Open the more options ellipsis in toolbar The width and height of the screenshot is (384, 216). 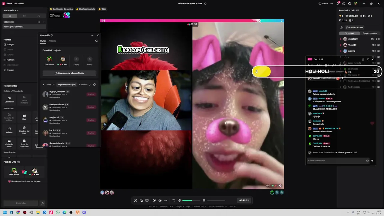pyautogui.click(x=166, y=200)
